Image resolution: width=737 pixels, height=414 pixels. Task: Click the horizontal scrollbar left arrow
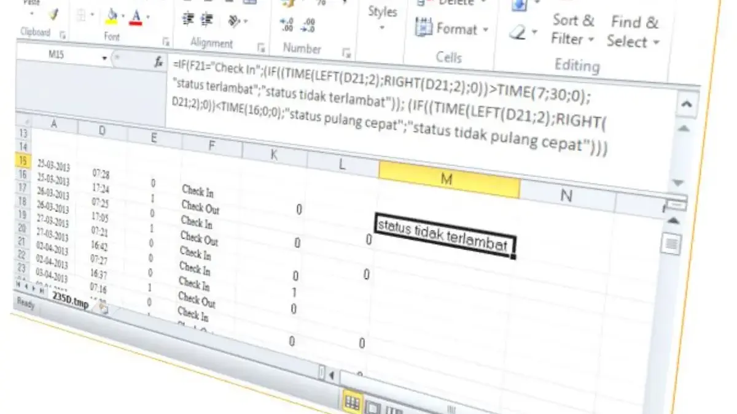(332, 375)
